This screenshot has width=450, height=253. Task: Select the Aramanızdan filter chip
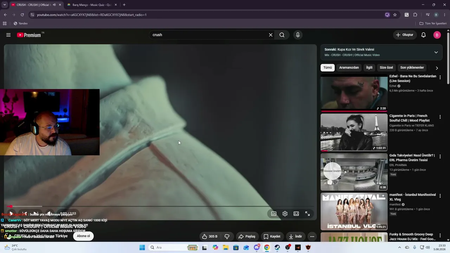pos(349,67)
